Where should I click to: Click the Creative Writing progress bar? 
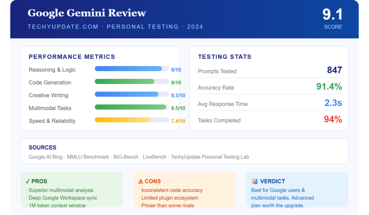[x=132, y=94]
